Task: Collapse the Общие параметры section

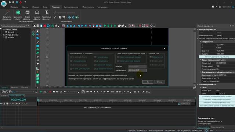Action: [198, 29]
